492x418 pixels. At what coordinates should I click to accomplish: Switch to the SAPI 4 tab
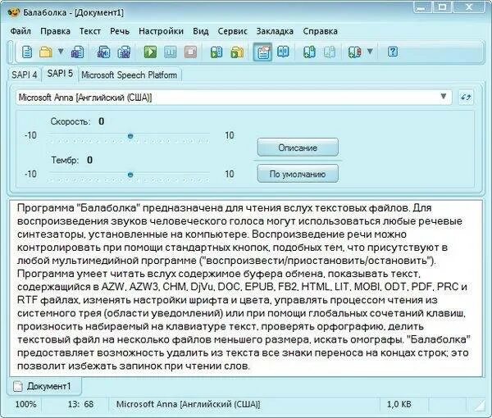coord(24,75)
